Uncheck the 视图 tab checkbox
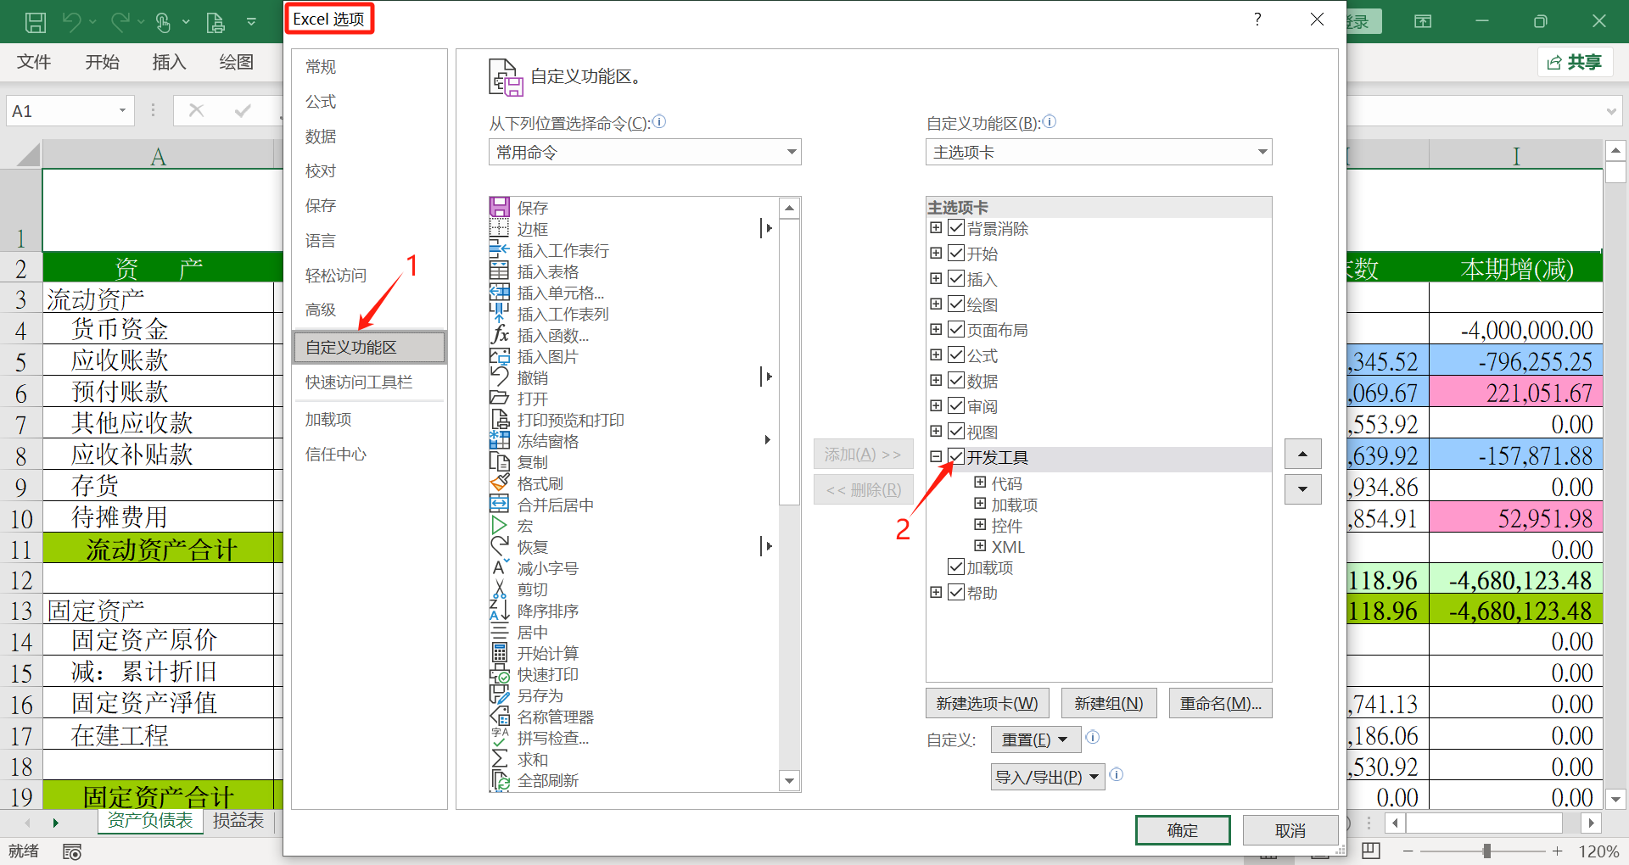This screenshot has height=865, width=1629. point(956,431)
